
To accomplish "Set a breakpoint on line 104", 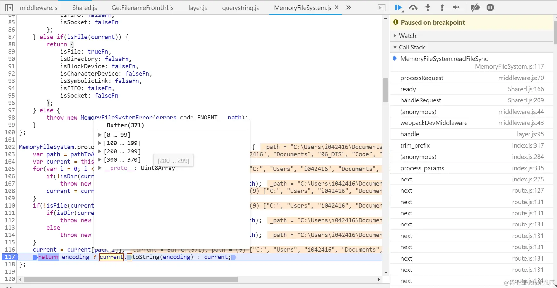I will [10, 162].
